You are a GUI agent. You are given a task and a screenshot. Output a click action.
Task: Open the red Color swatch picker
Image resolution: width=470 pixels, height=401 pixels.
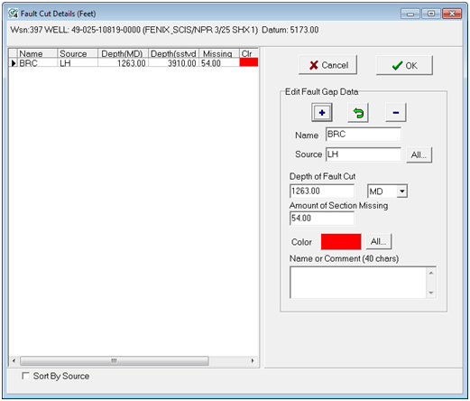click(341, 242)
